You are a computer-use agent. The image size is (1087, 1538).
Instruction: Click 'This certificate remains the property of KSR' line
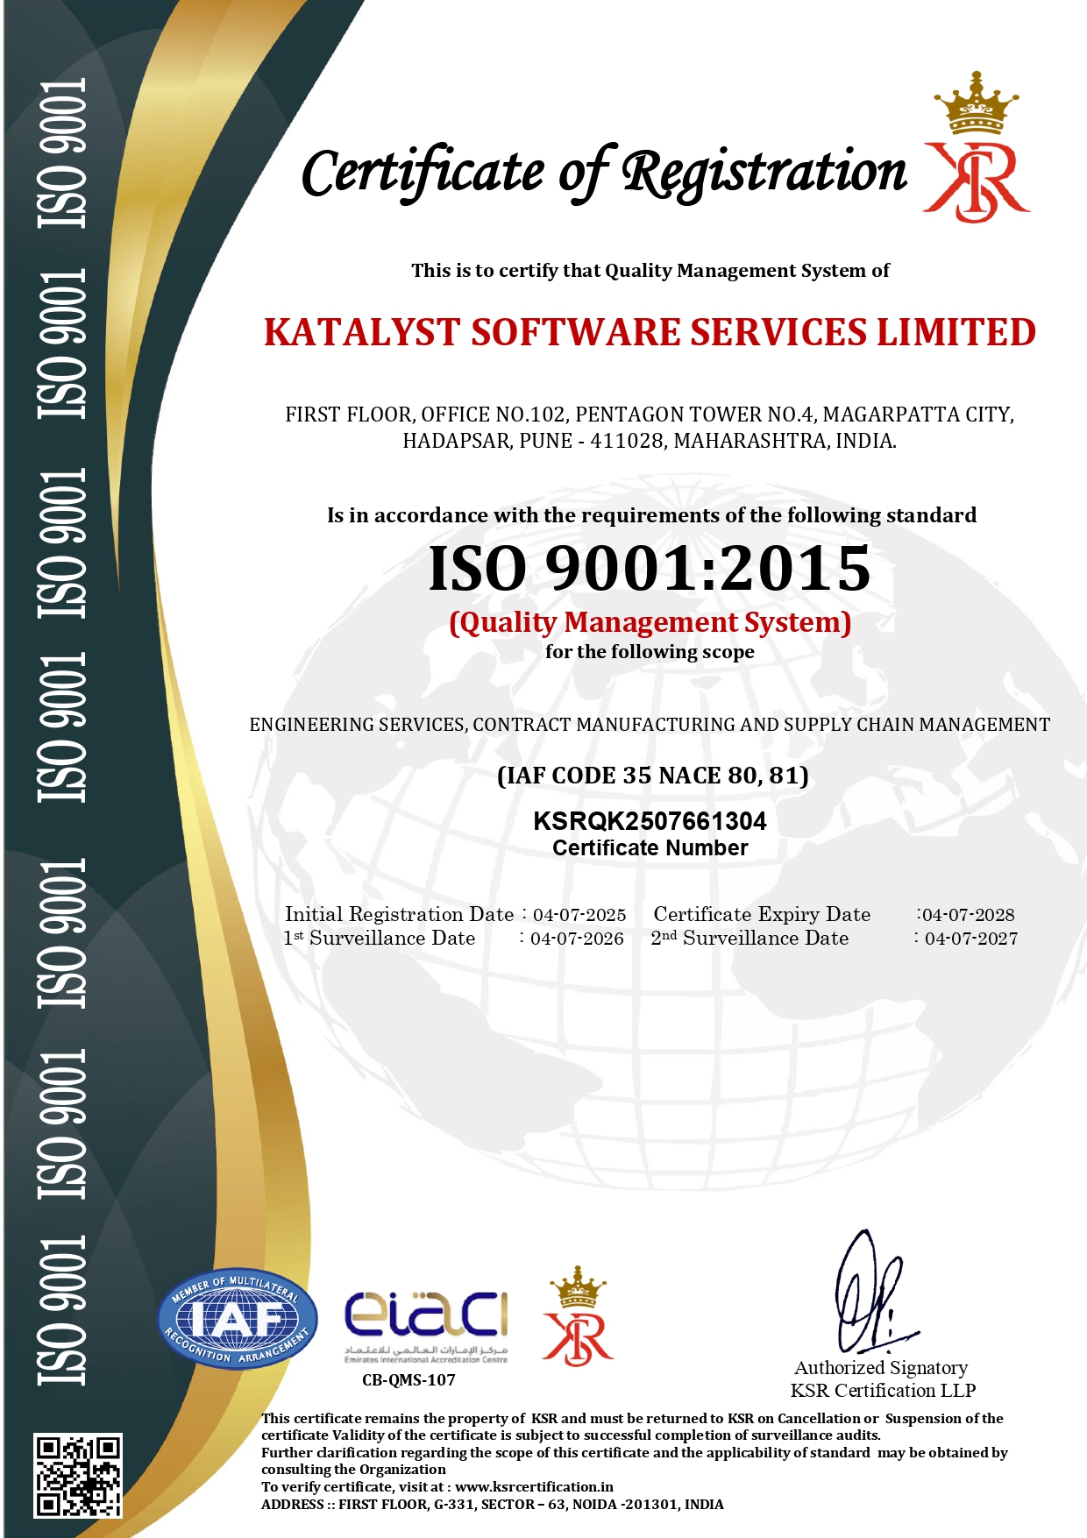(632, 1418)
